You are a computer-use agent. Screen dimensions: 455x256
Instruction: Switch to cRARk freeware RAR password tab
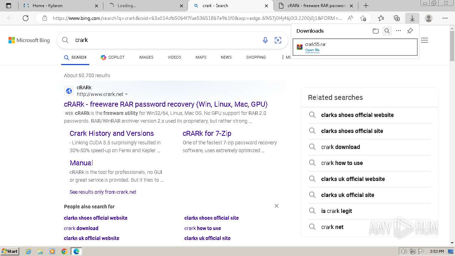pos(316,6)
